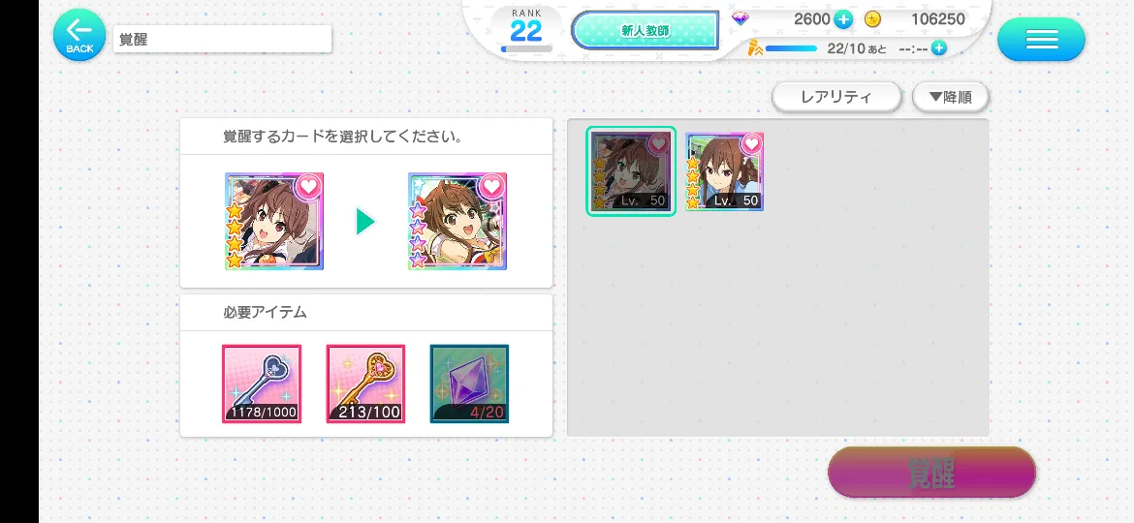Tap the 覚醒 awaken button
This screenshot has width=1134, height=523.
point(931,473)
